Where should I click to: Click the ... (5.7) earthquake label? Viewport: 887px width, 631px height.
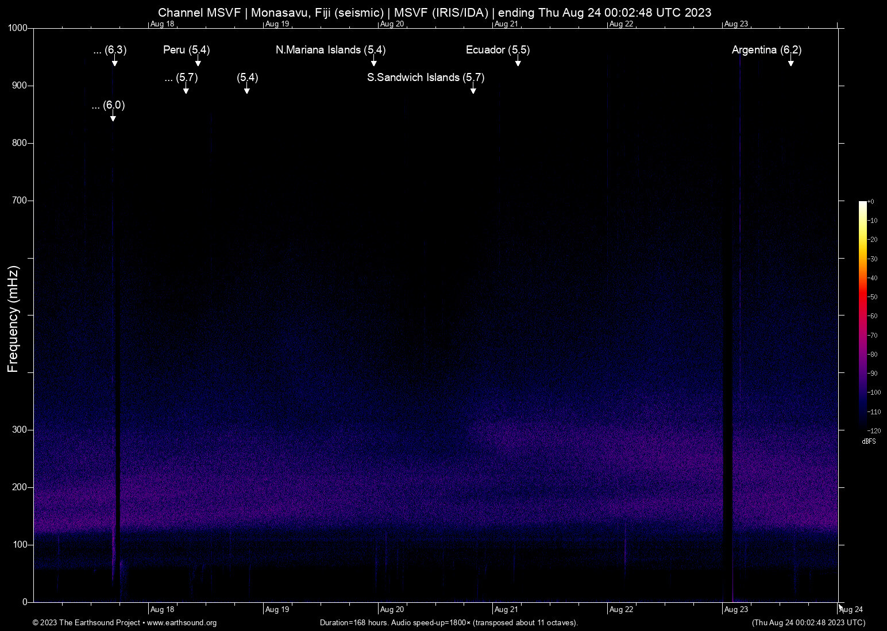pyautogui.click(x=180, y=78)
